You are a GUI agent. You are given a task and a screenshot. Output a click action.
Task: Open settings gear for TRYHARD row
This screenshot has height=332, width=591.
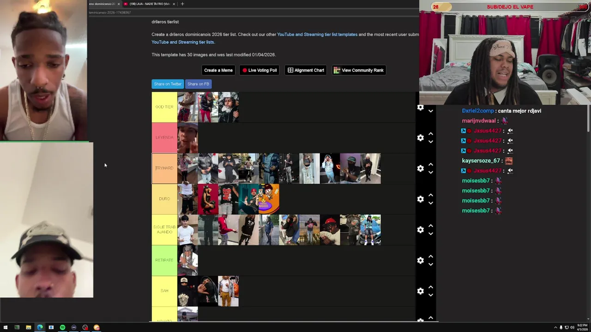[x=420, y=168]
